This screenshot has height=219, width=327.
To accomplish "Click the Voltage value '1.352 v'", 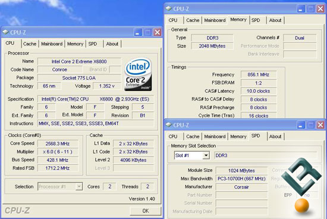I will pyautogui.click(x=107, y=86).
